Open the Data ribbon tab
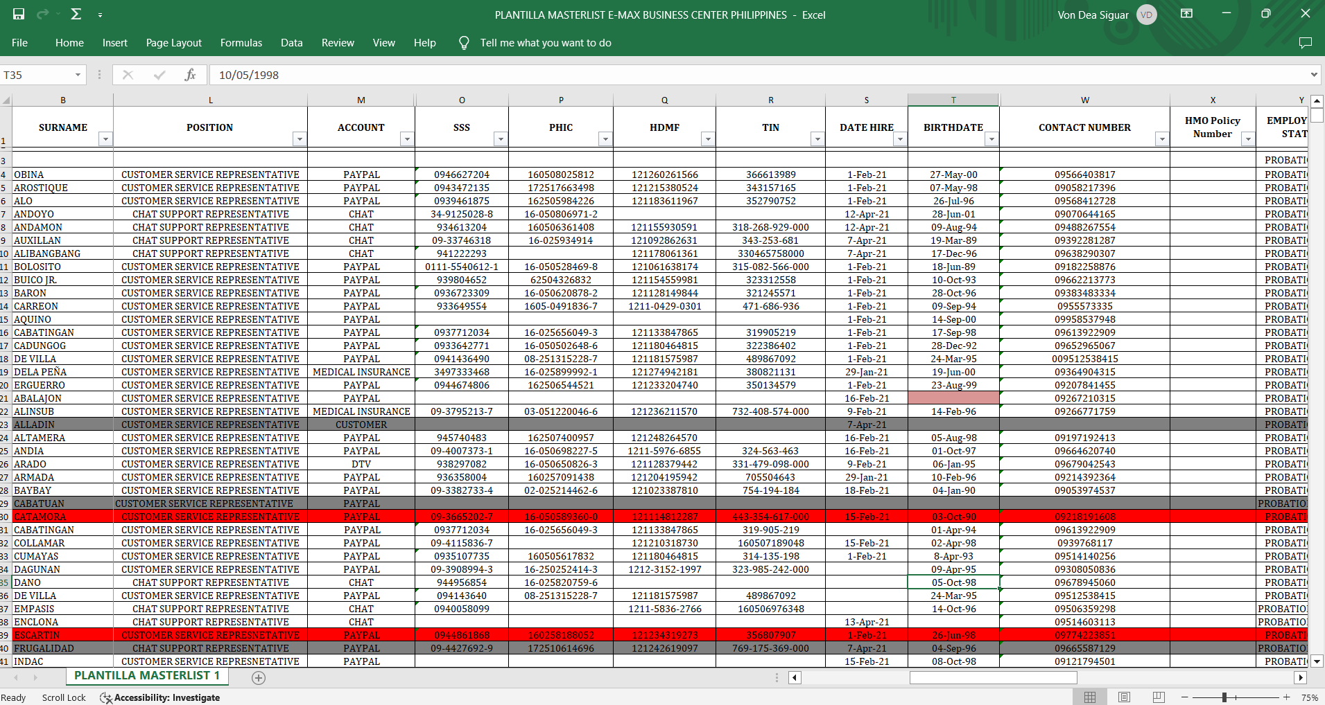 (x=291, y=43)
